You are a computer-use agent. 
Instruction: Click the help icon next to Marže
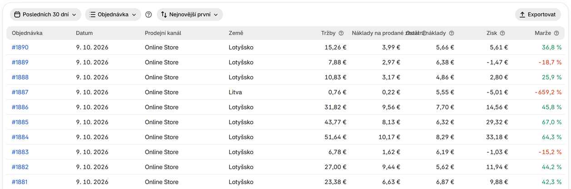(556, 33)
